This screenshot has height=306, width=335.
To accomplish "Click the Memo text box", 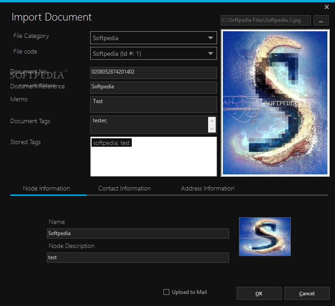I will (153, 104).
